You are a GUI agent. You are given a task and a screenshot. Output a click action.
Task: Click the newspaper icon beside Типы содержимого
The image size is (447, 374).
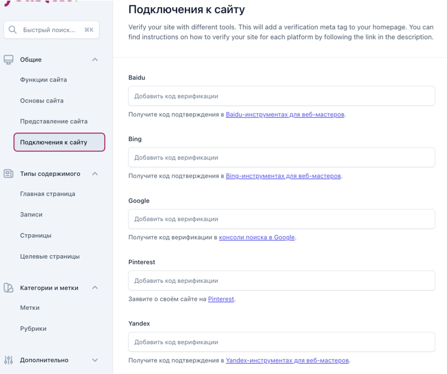point(8,173)
